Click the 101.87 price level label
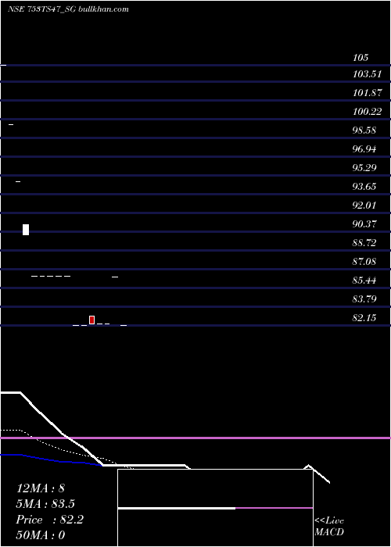 pyautogui.click(x=367, y=93)
